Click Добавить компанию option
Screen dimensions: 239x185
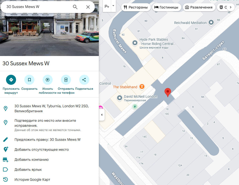[x=31, y=159]
